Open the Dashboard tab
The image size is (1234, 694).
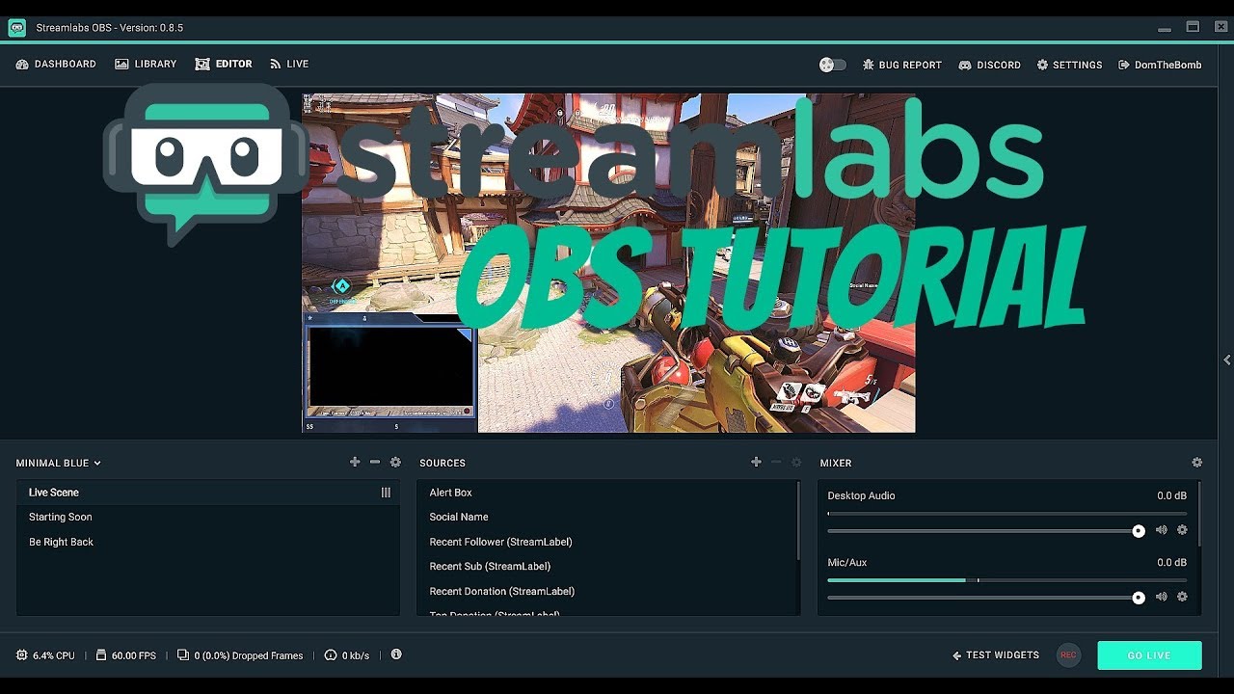point(56,65)
